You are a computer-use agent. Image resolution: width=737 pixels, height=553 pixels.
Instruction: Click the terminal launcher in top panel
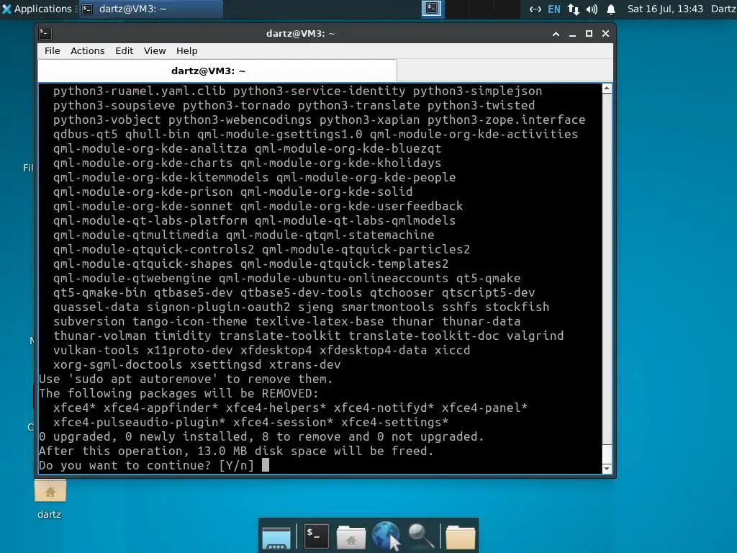pos(432,9)
